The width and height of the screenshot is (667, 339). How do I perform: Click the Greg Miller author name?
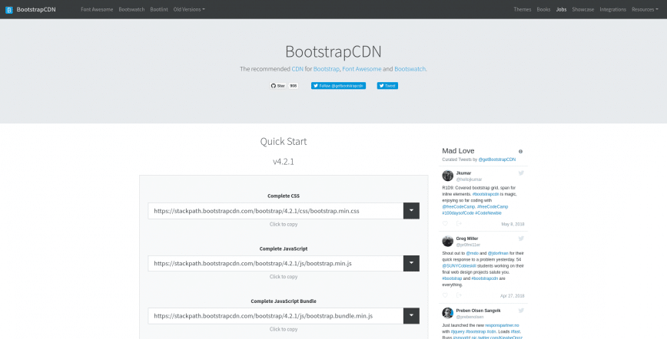(467, 239)
